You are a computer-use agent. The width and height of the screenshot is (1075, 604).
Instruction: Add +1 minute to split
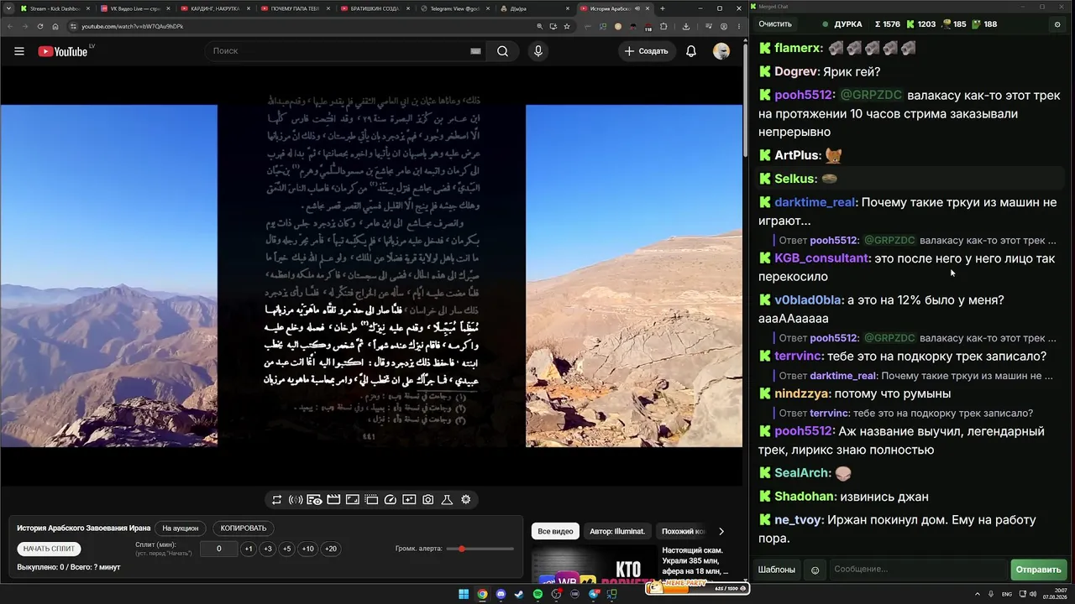[x=249, y=549]
